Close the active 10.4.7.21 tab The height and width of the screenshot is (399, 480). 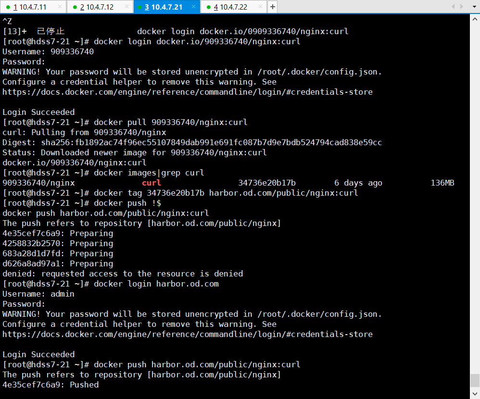193,7
